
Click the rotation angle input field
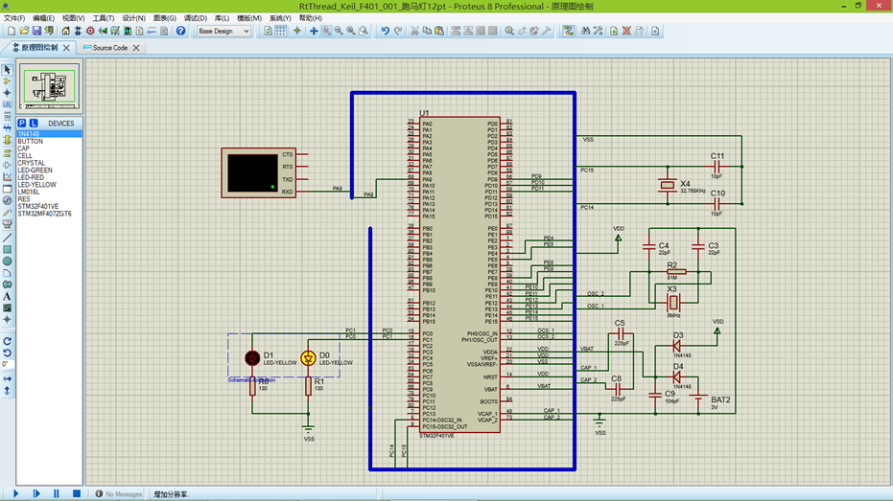click(7, 364)
